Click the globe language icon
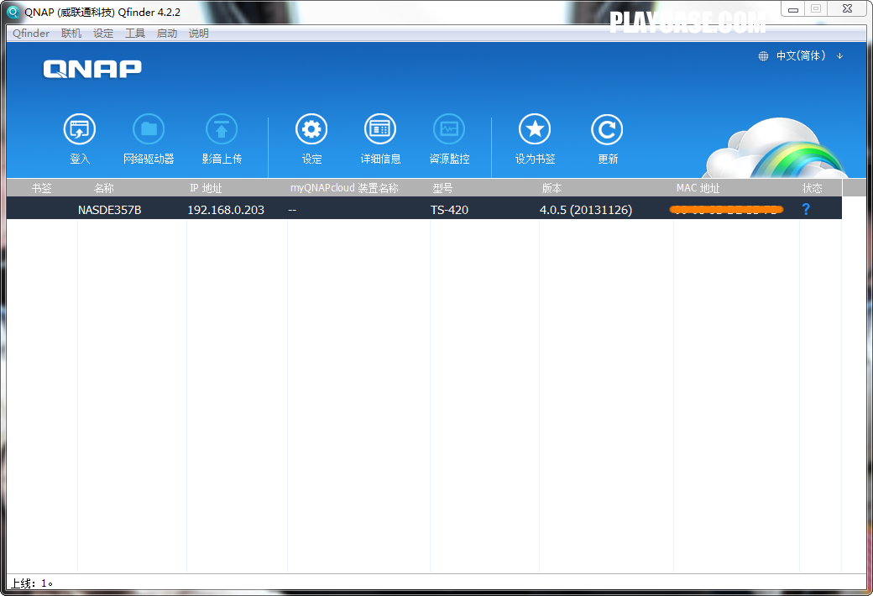Viewport: 873px width, 596px height. click(x=763, y=56)
